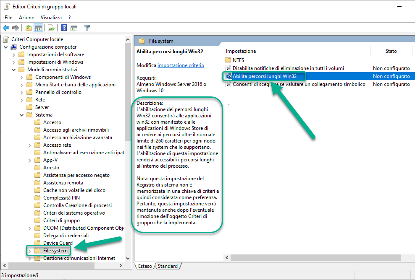The image size is (415, 280).
Task: Expand Impostazioni di Windows node
Action: [14, 62]
